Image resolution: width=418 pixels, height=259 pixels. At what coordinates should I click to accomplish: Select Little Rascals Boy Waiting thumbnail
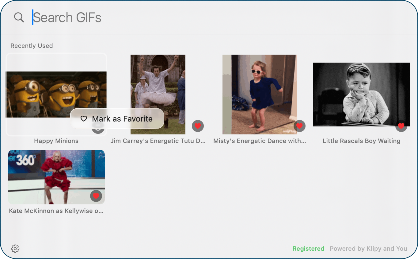coord(362,95)
